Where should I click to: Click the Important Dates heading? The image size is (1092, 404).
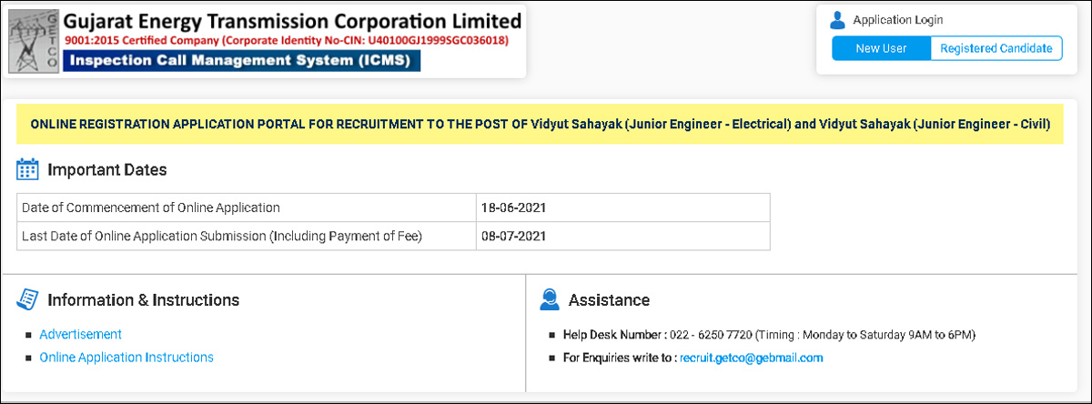pos(106,170)
